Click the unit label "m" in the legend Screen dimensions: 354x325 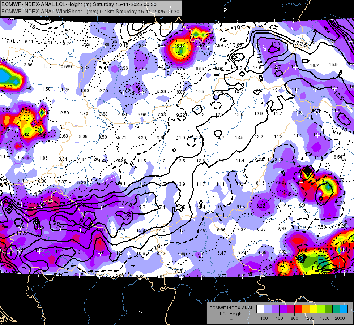click(231, 320)
